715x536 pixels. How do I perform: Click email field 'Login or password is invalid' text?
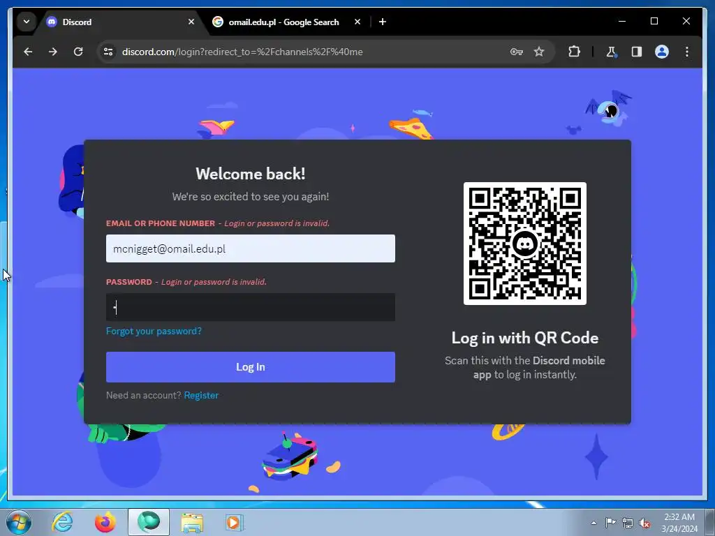[277, 223]
